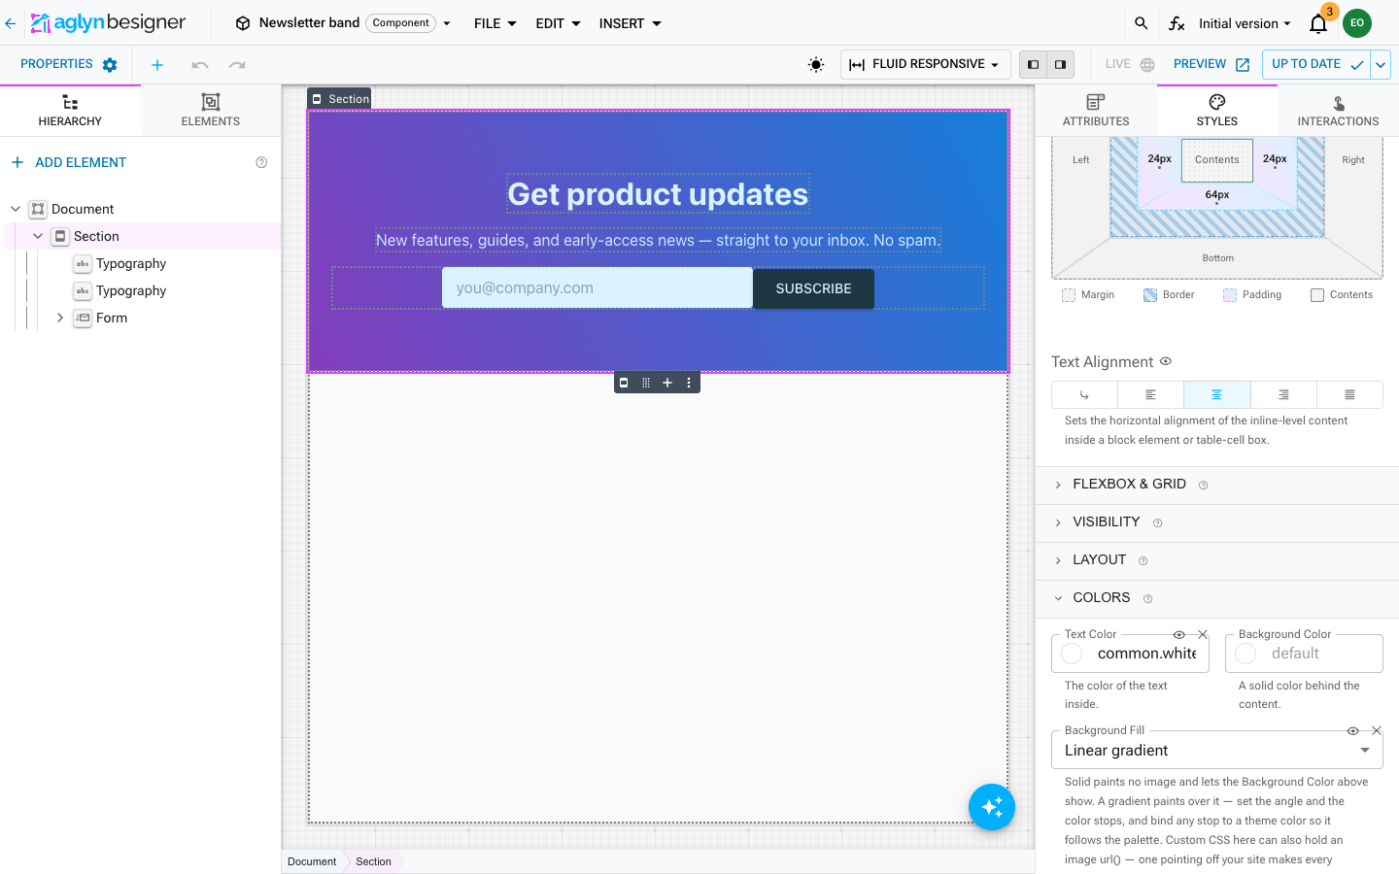
Task: Go back using the top-left arrow
Action: [x=11, y=23]
